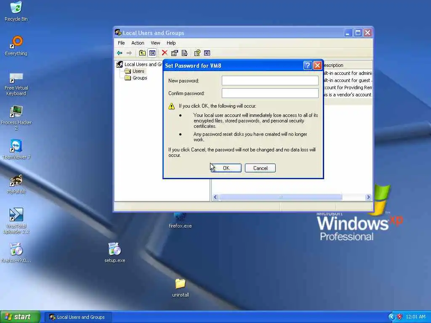Viewport: 431px width, 323px height.
Task: Click Local Users and Groups taskbar button
Action: [78, 317]
